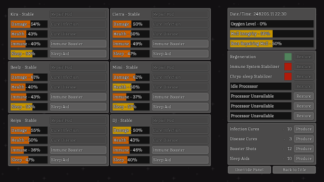Use Sleep Aid on Mimi

180,107
